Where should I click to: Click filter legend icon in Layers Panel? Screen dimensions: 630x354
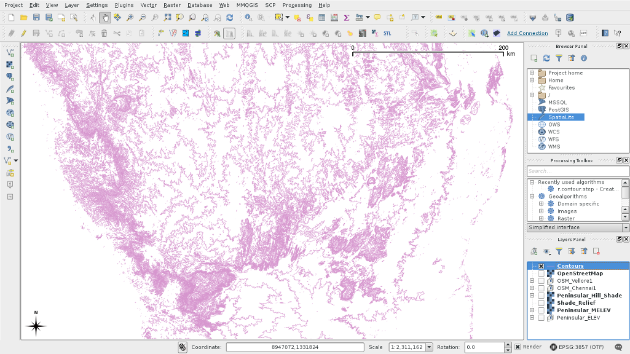pyautogui.click(x=559, y=251)
